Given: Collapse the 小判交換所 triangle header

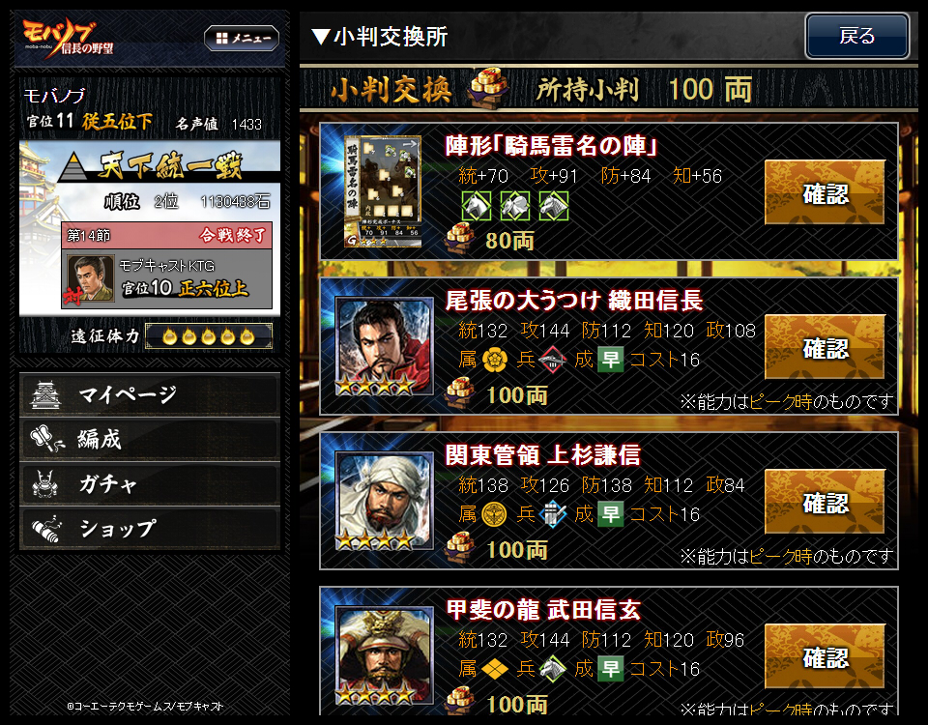Looking at the screenshot, I should pos(320,37).
